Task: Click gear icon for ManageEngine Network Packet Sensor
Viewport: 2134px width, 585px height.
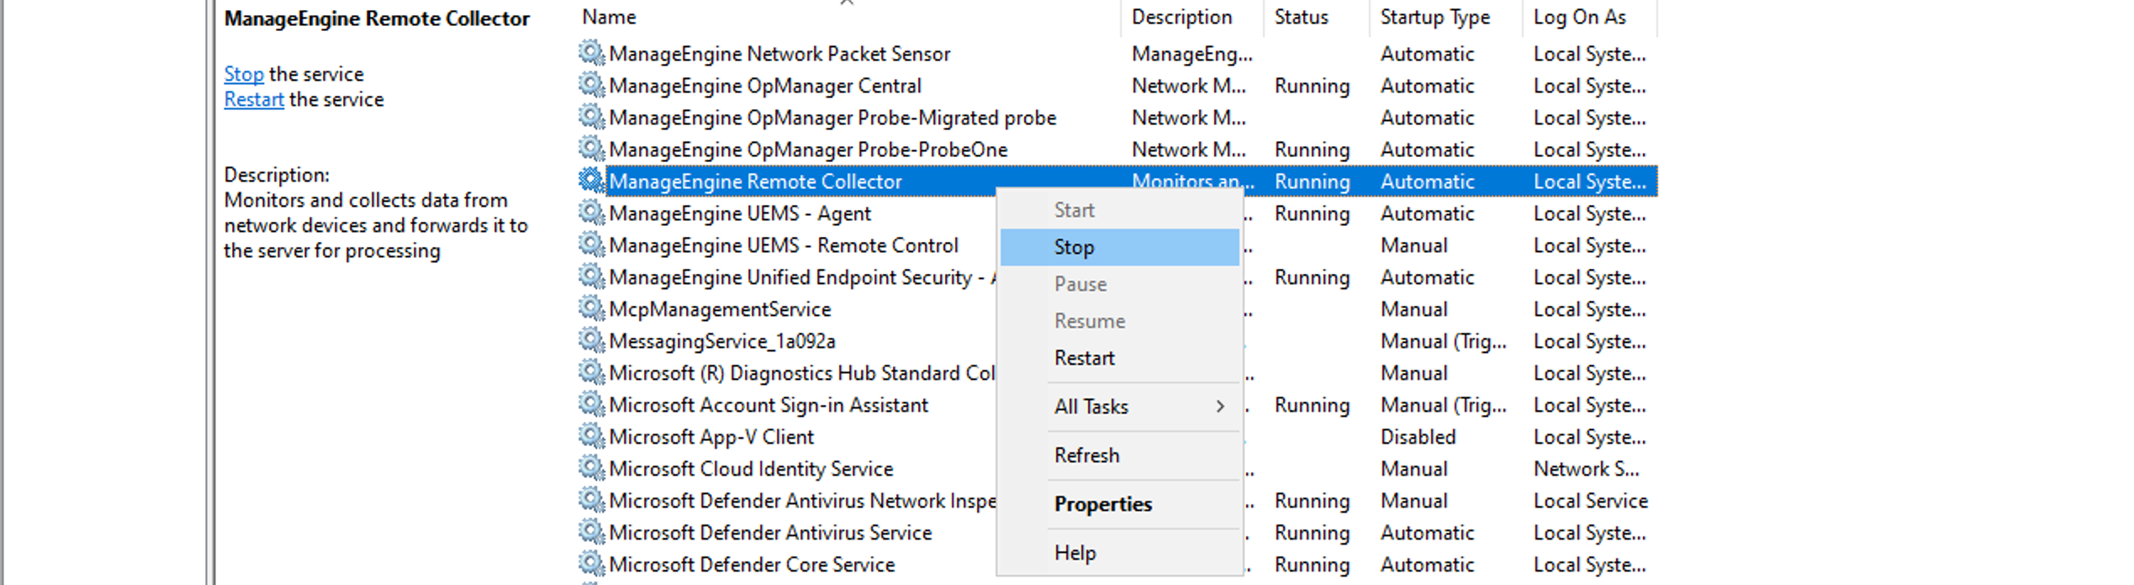Action: pyautogui.click(x=591, y=53)
